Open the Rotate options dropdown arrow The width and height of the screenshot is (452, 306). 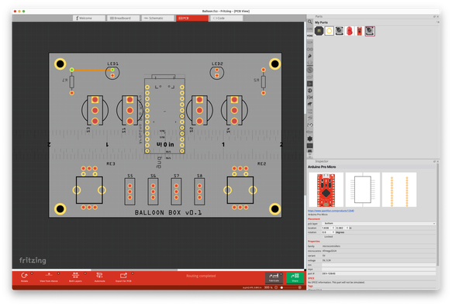[32, 273]
